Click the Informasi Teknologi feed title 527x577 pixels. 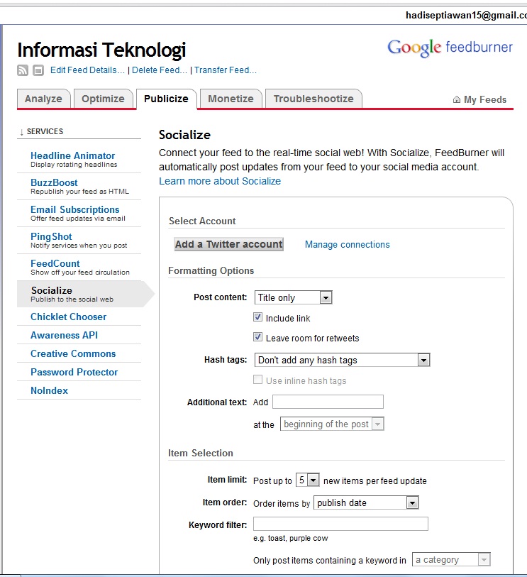pos(101,50)
